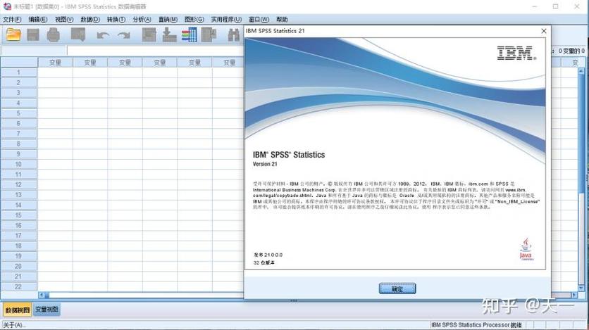Click the cell value editor field
589x330 pixels.
click(x=156, y=50)
